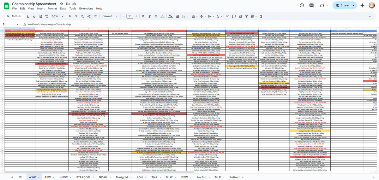379x180 pixels.
Task: Open text rotation options
Action: pyautogui.click(x=219, y=16)
